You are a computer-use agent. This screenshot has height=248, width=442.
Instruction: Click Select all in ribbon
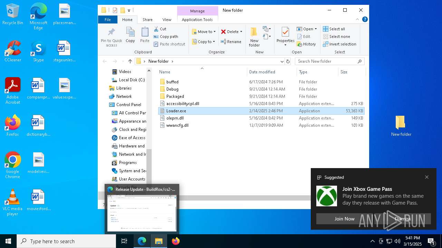pos(334,29)
